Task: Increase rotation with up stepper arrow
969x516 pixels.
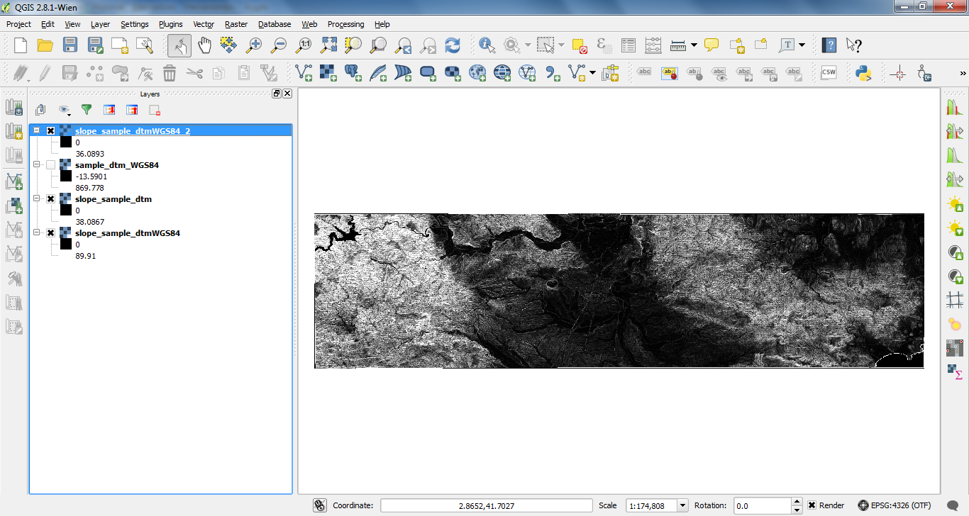Action: pyautogui.click(x=797, y=502)
